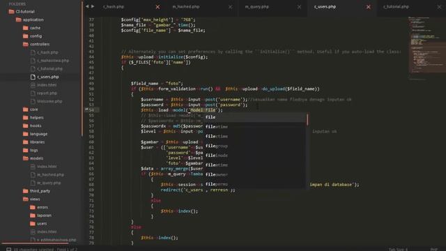Select the c_users.php tab
The width and height of the screenshot is (446, 251).
pyautogui.click(x=325, y=6)
